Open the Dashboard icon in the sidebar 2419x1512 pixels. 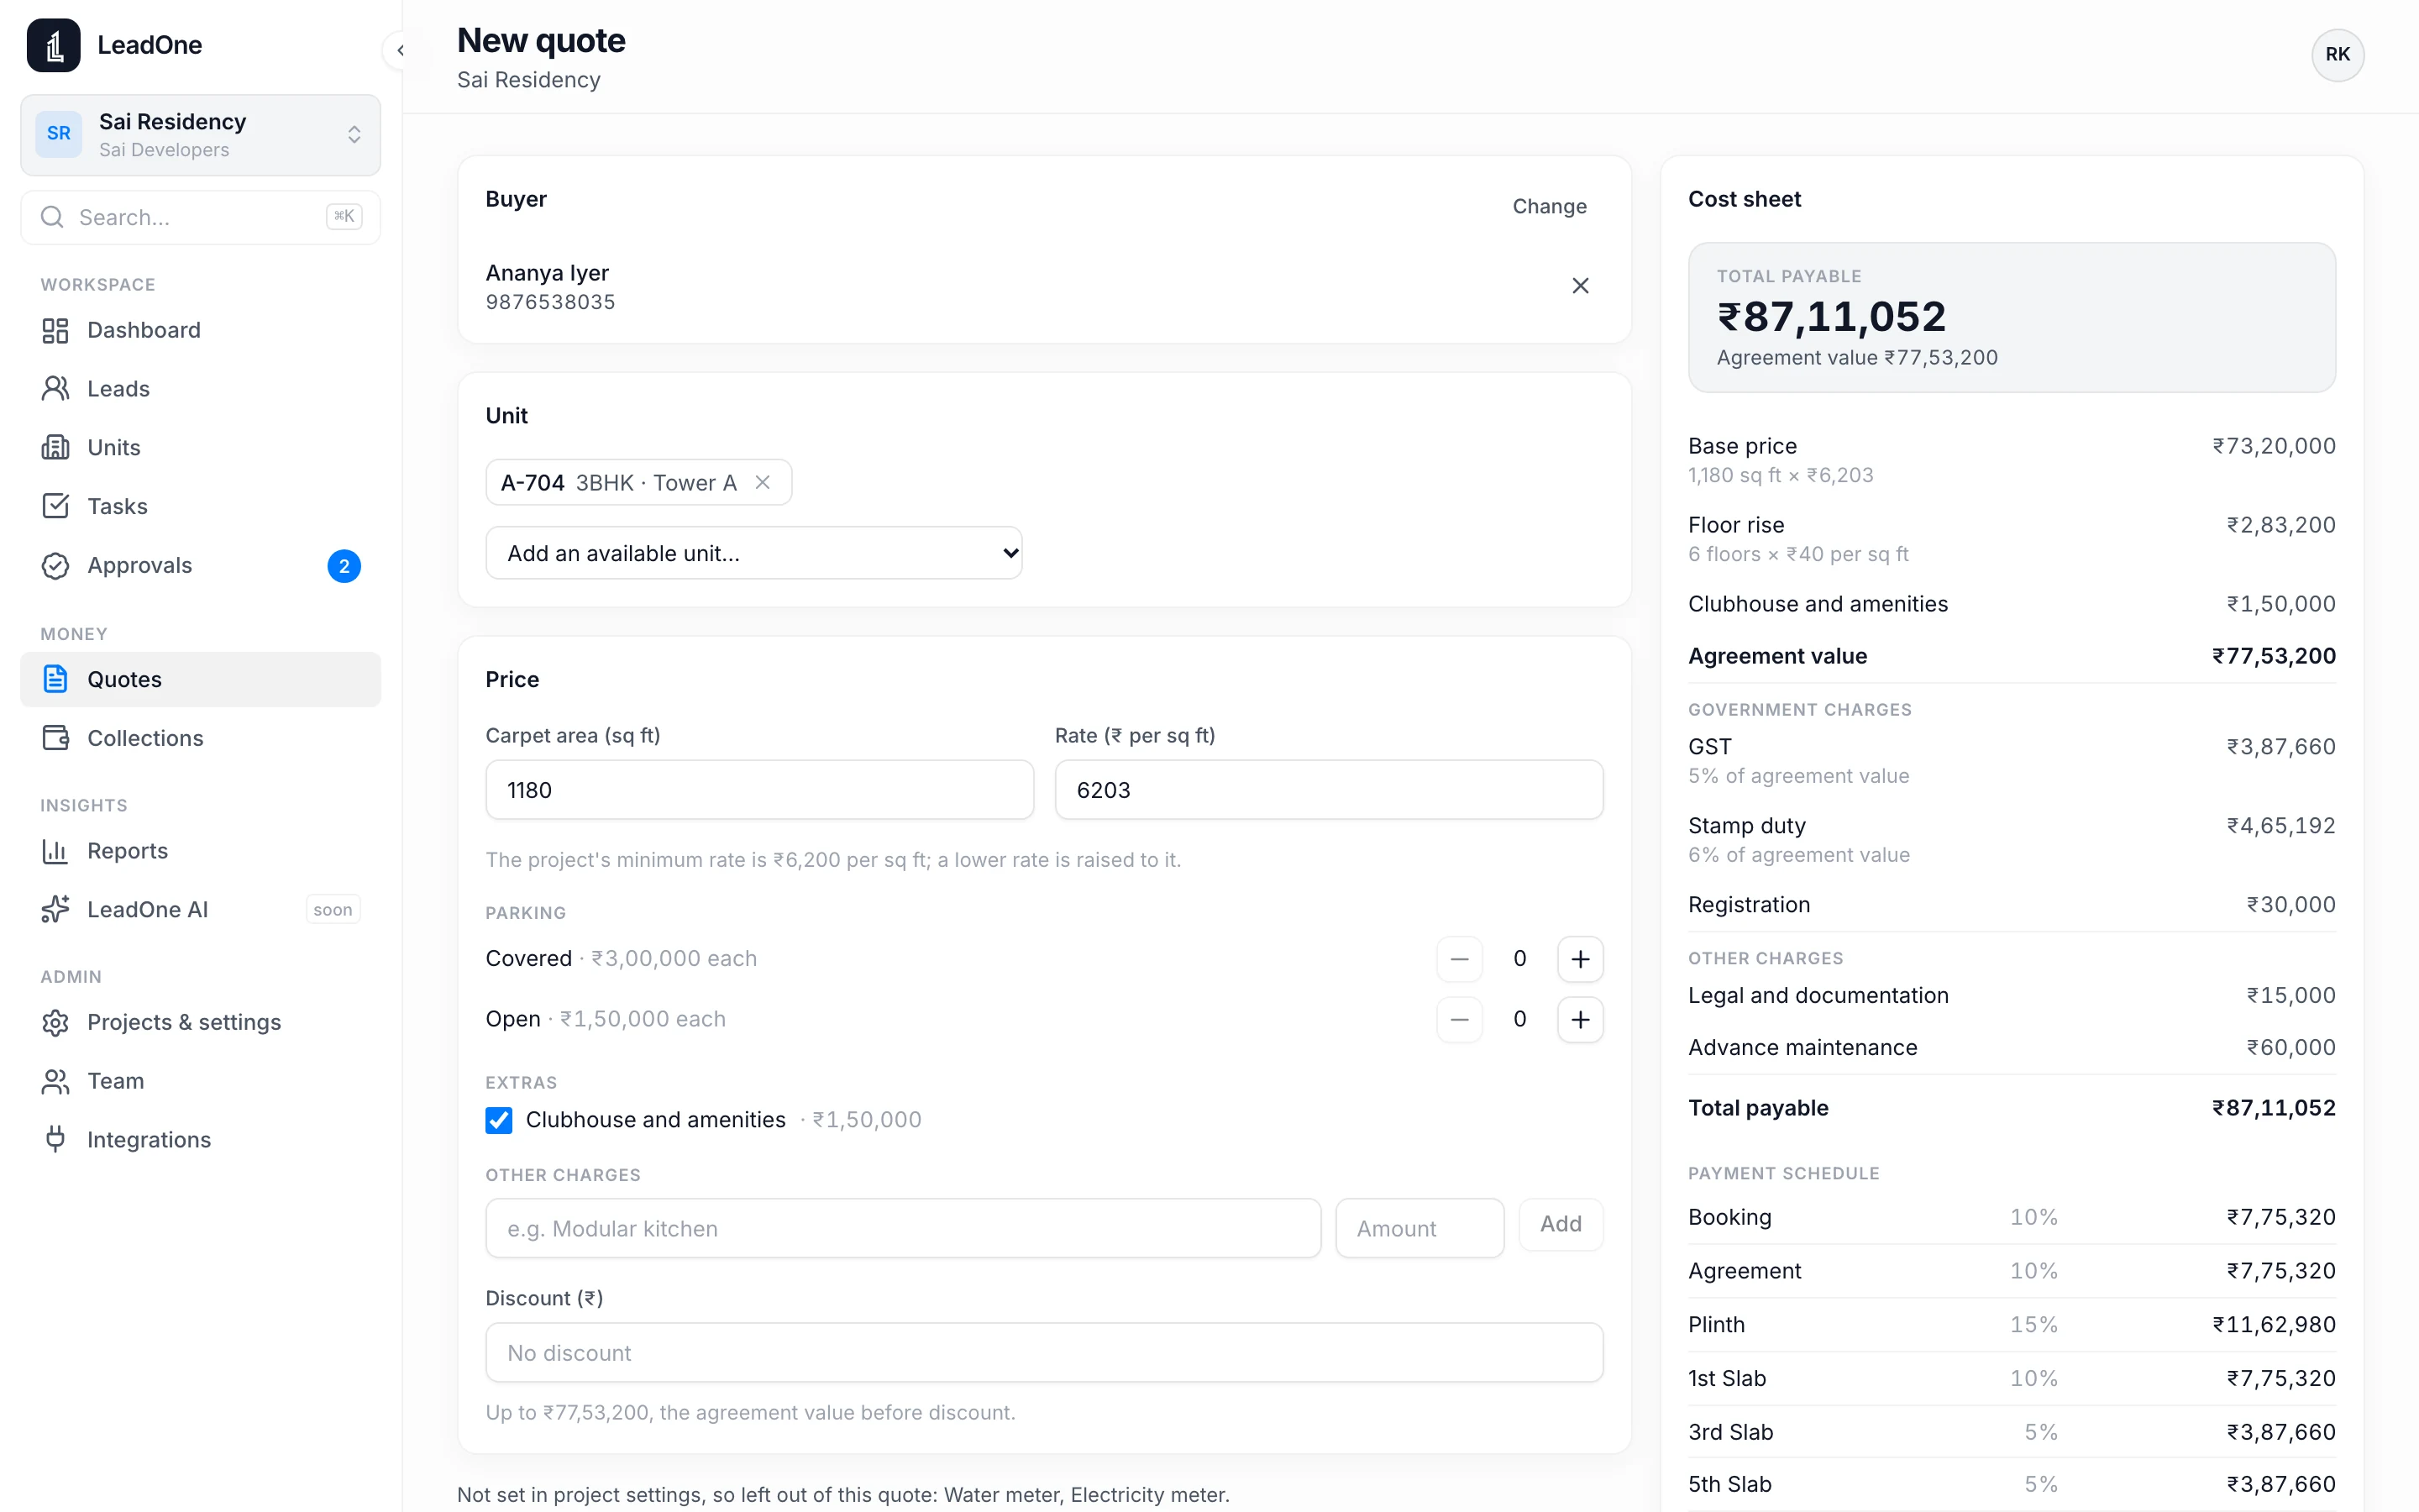[55, 330]
